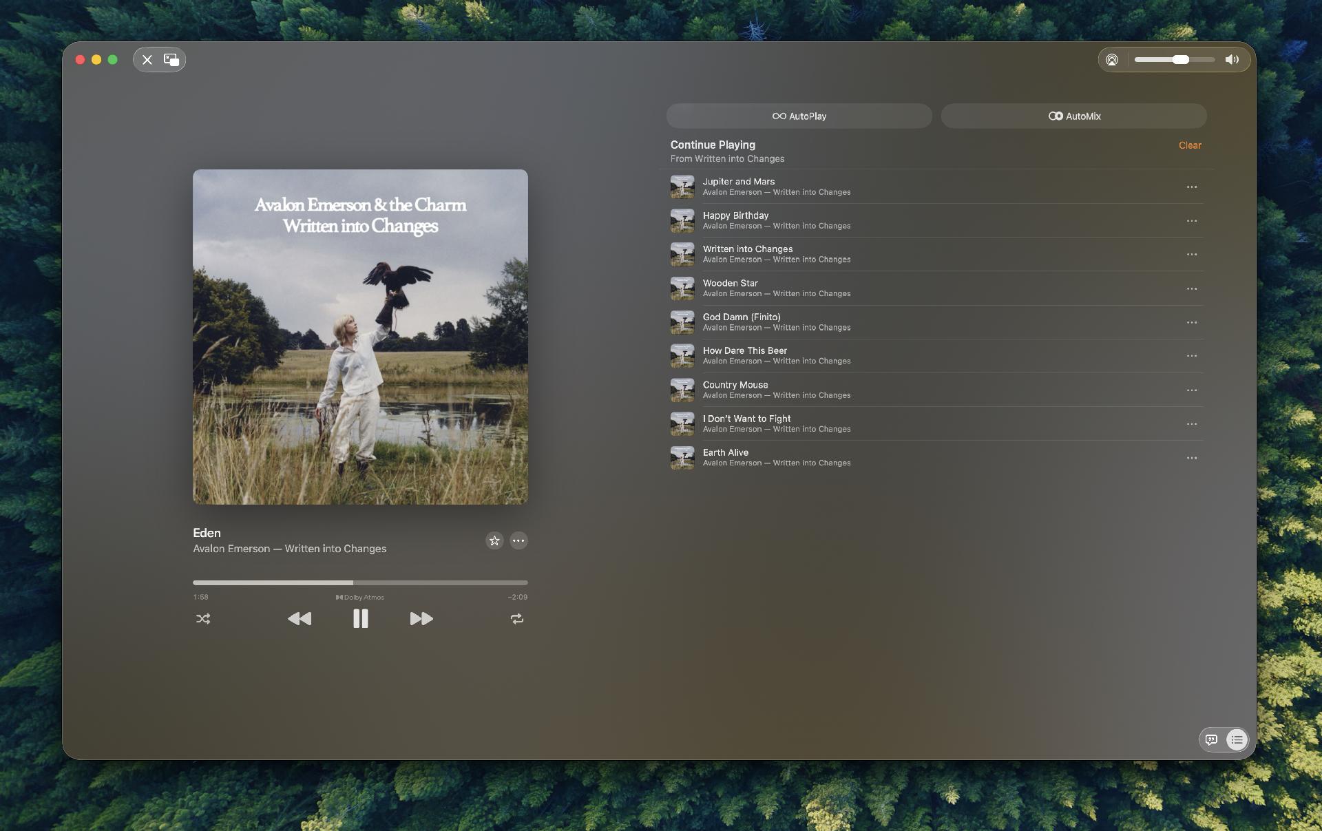
Task: Open more options for Country Mouse
Action: point(1192,390)
